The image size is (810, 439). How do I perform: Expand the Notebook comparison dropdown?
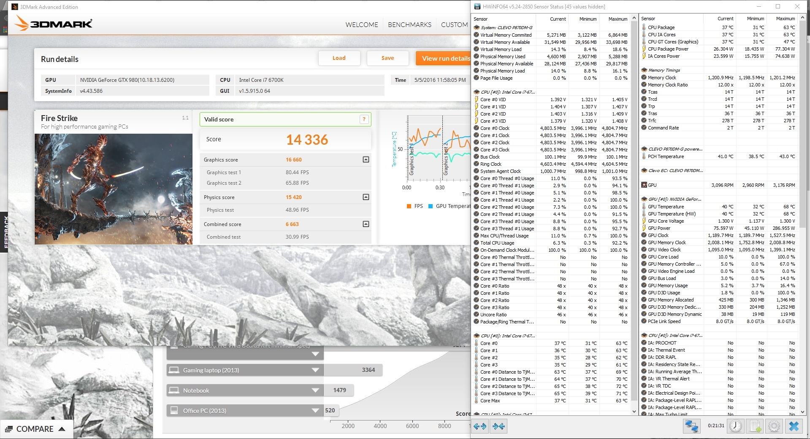point(315,391)
